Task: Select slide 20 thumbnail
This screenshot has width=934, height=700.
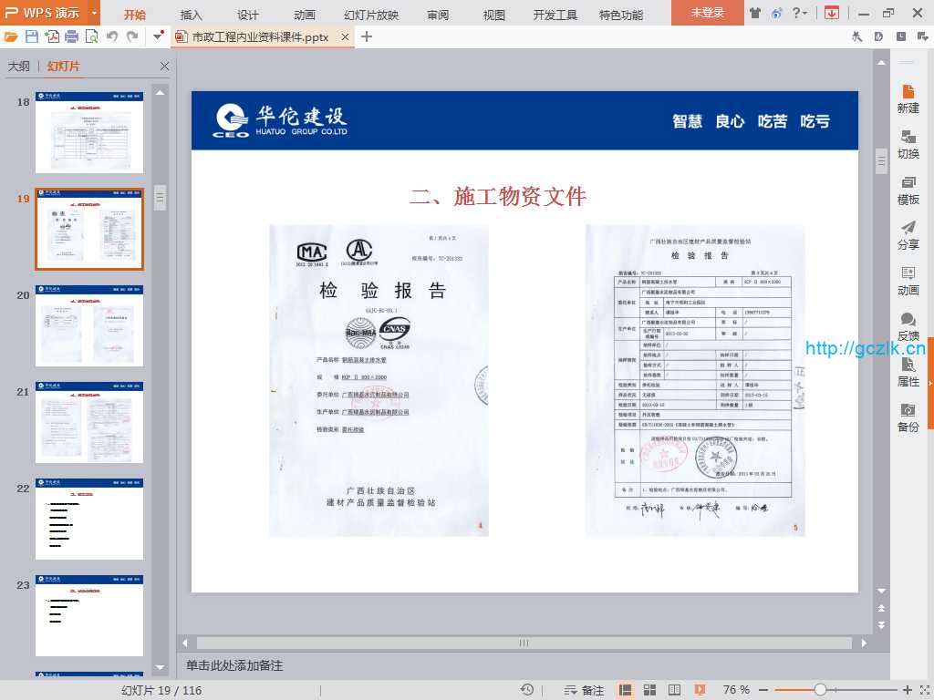Action: click(89, 325)
